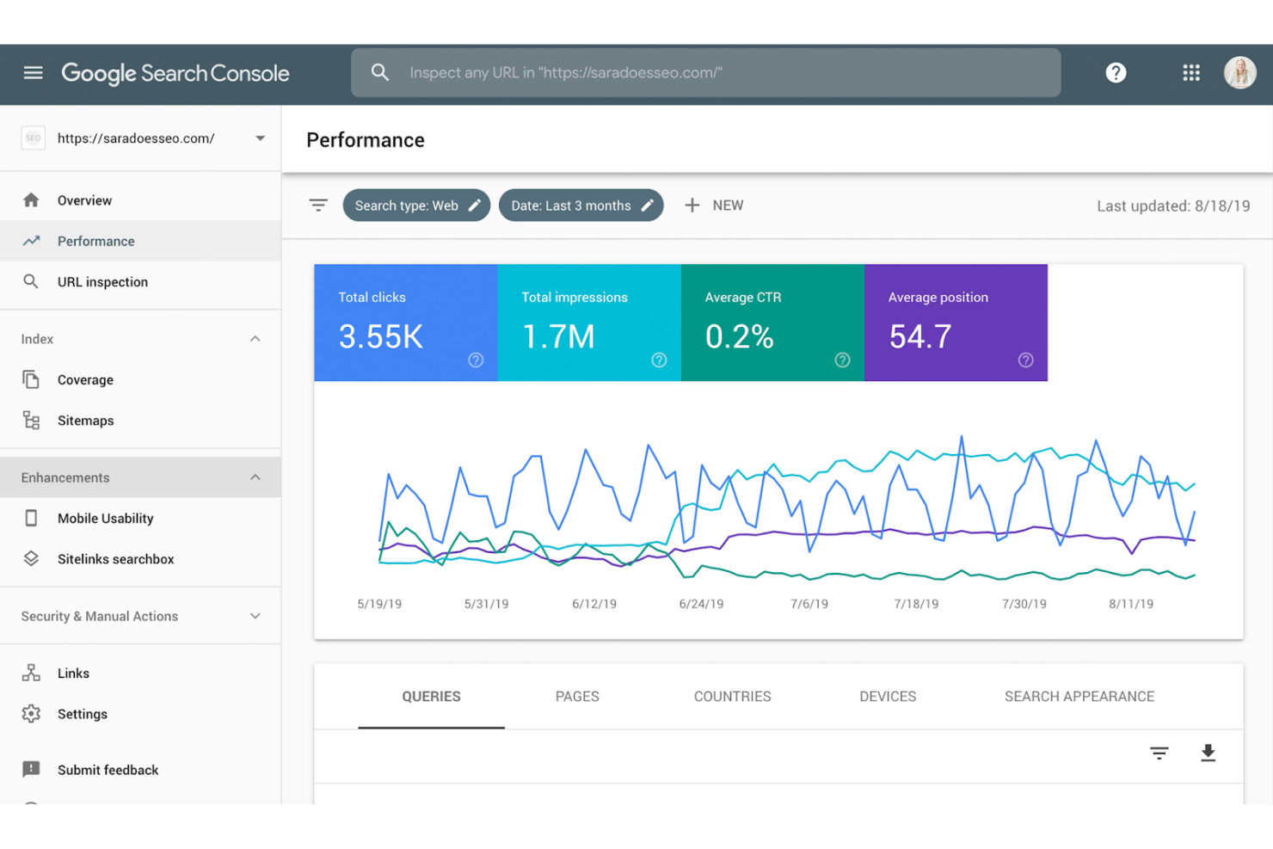The width and height of the screenshot is (1273, 849).
Task: Click the Settings gear icon
Action: click(x=31, y=713)
